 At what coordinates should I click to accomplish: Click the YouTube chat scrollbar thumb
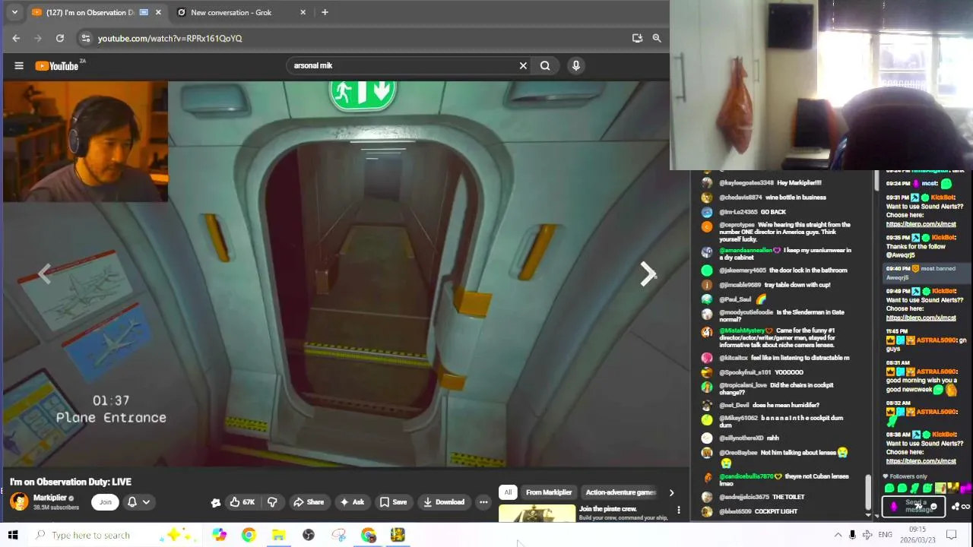point(867,492)
